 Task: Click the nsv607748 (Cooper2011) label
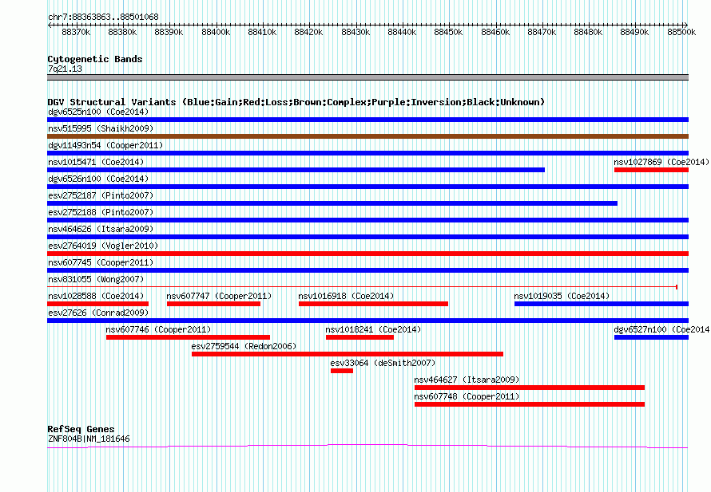point(467,396)
